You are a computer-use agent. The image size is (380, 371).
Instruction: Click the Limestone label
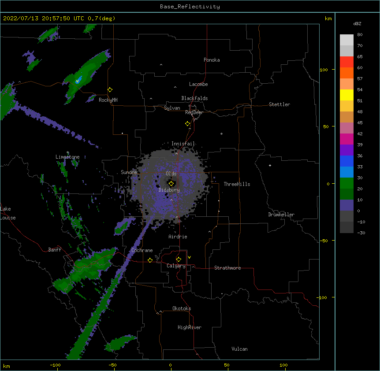tap(67, 157)
